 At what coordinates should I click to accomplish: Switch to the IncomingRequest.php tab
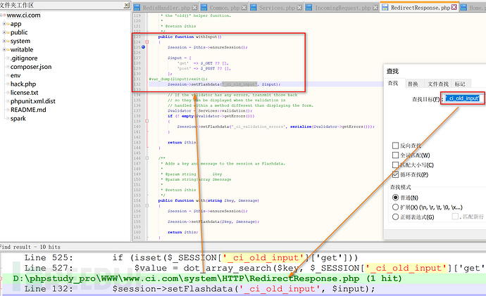pyautogui.click(x=343, y=8)
